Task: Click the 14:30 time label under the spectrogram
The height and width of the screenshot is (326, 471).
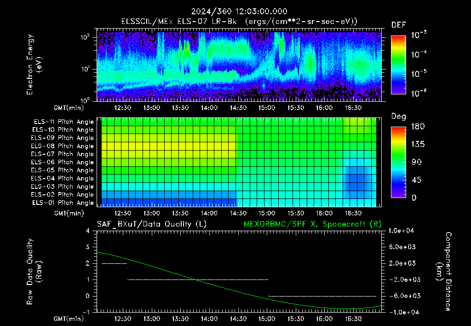Action: [238, 108]
